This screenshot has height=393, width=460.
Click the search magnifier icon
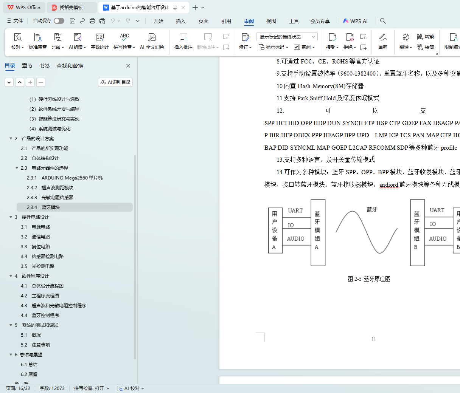383,21
